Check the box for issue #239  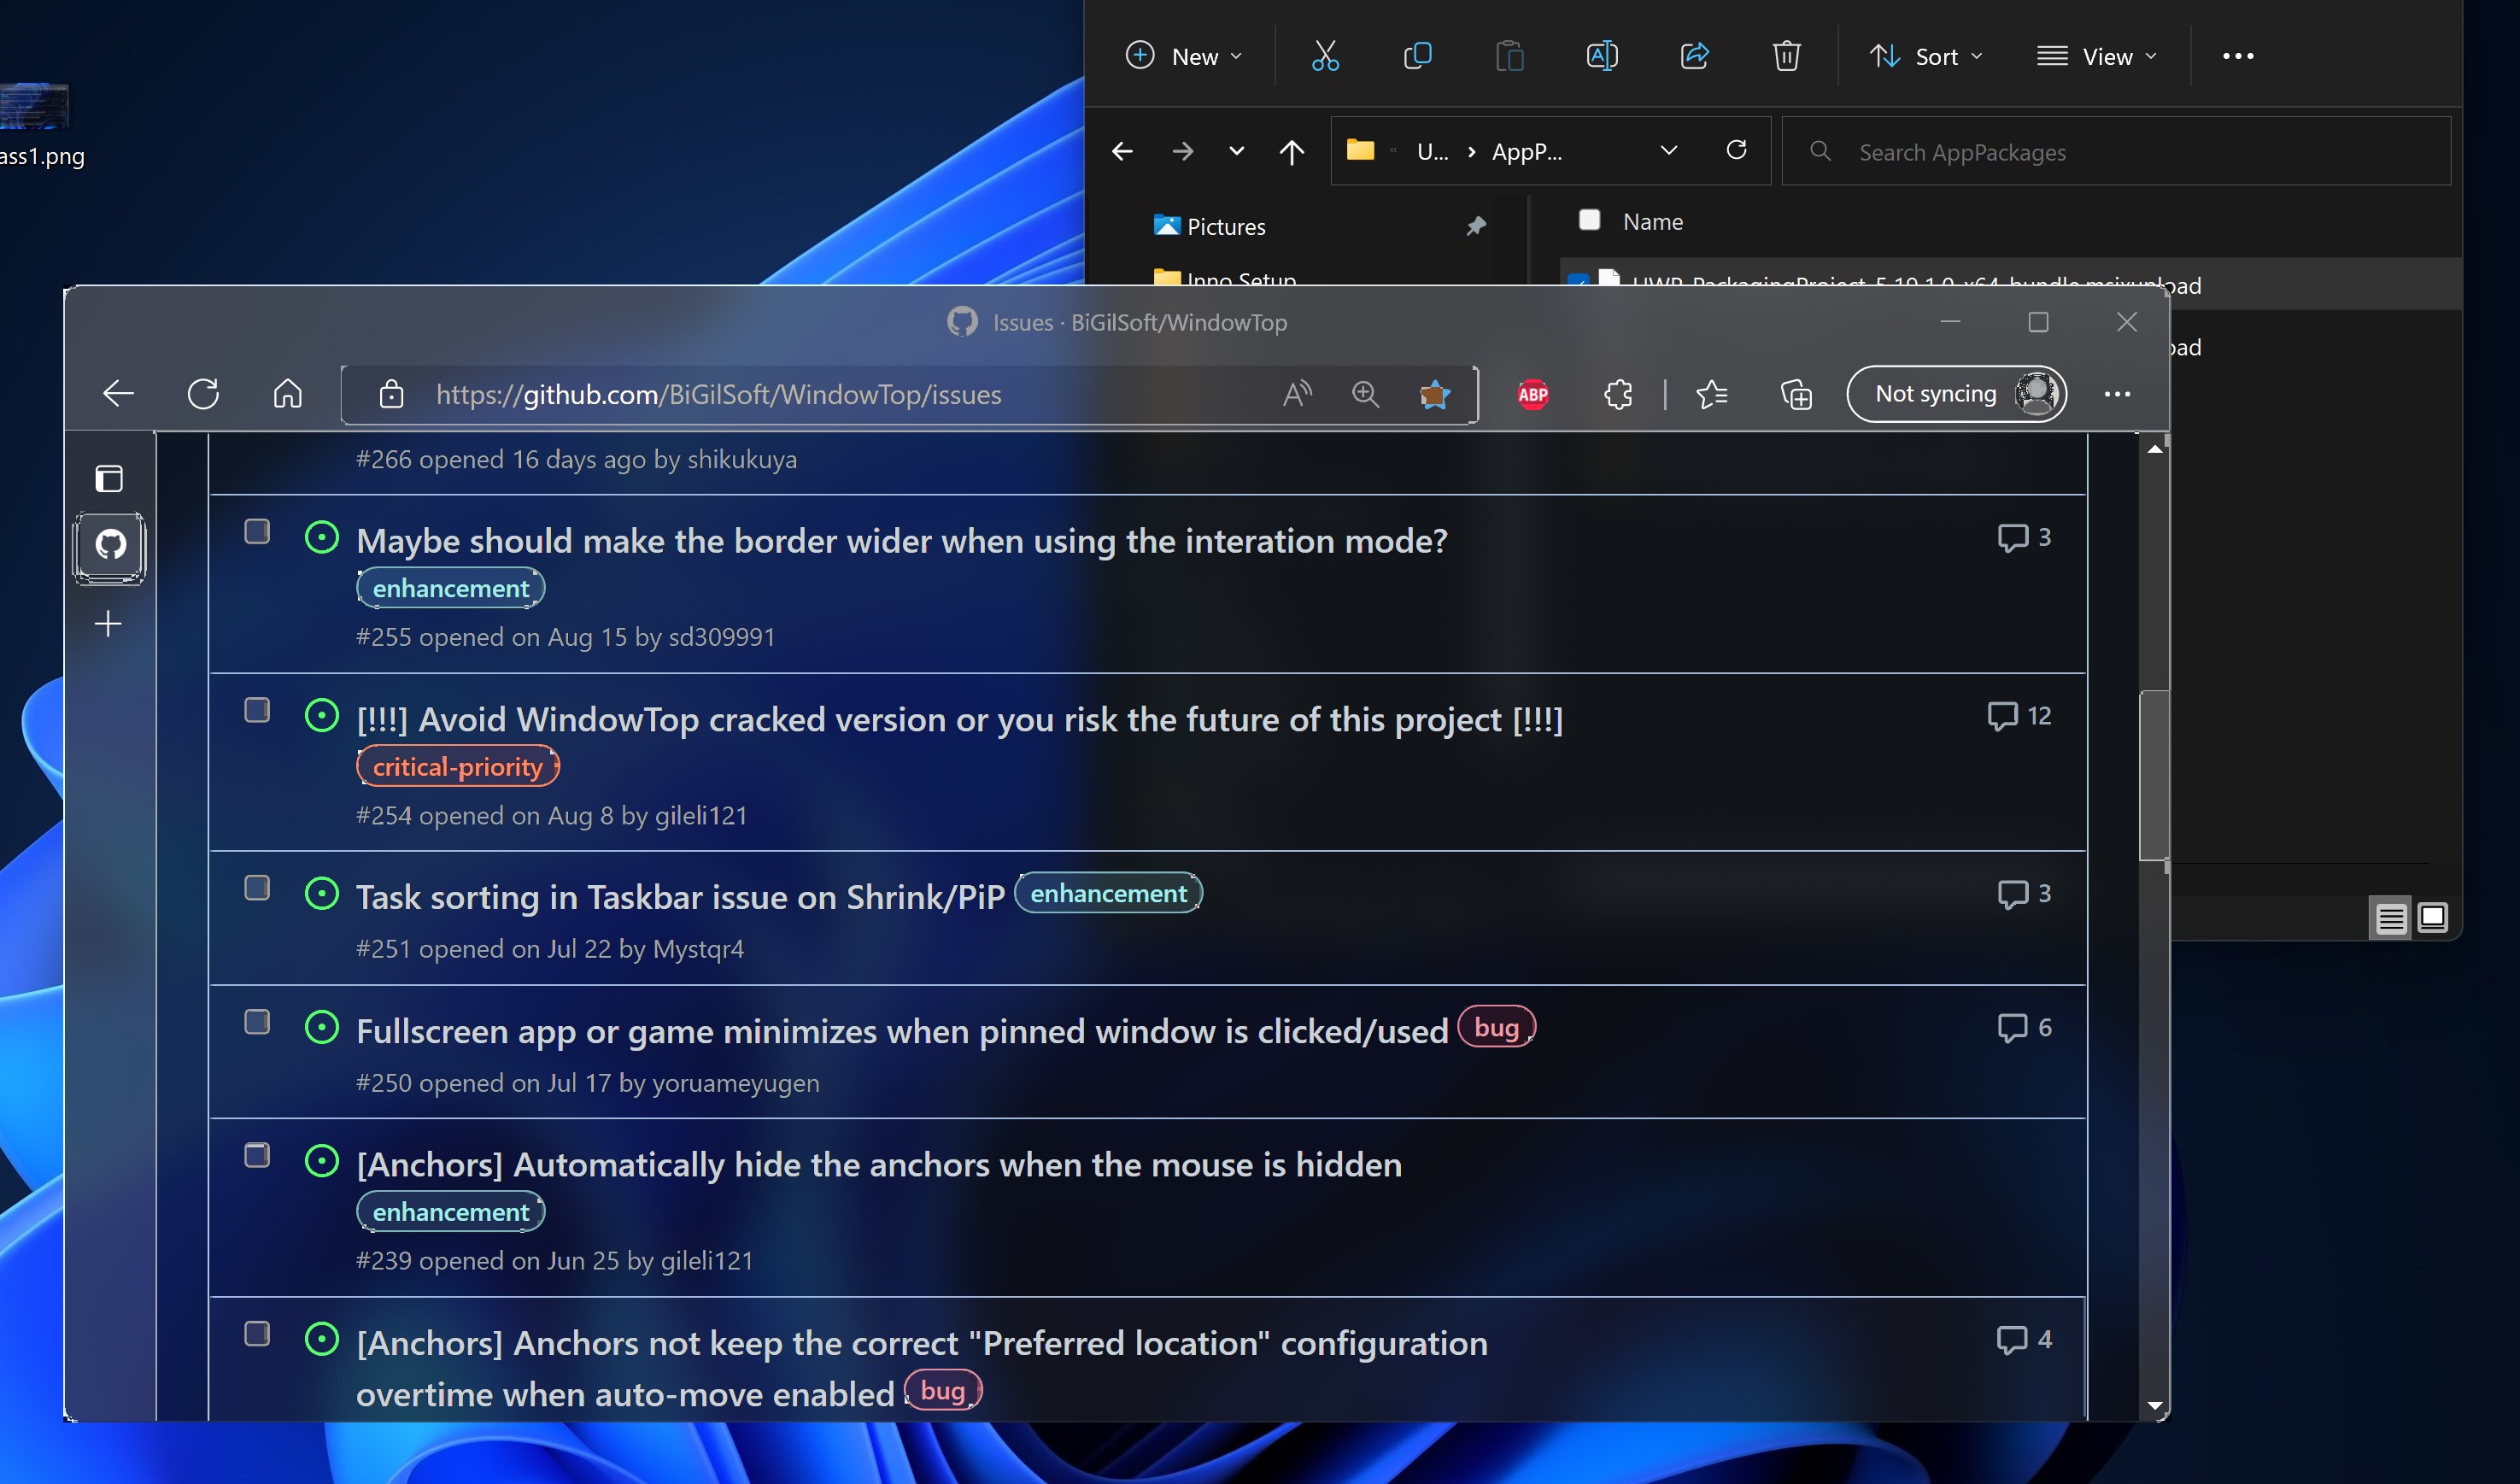click(x=257, y=1155)
